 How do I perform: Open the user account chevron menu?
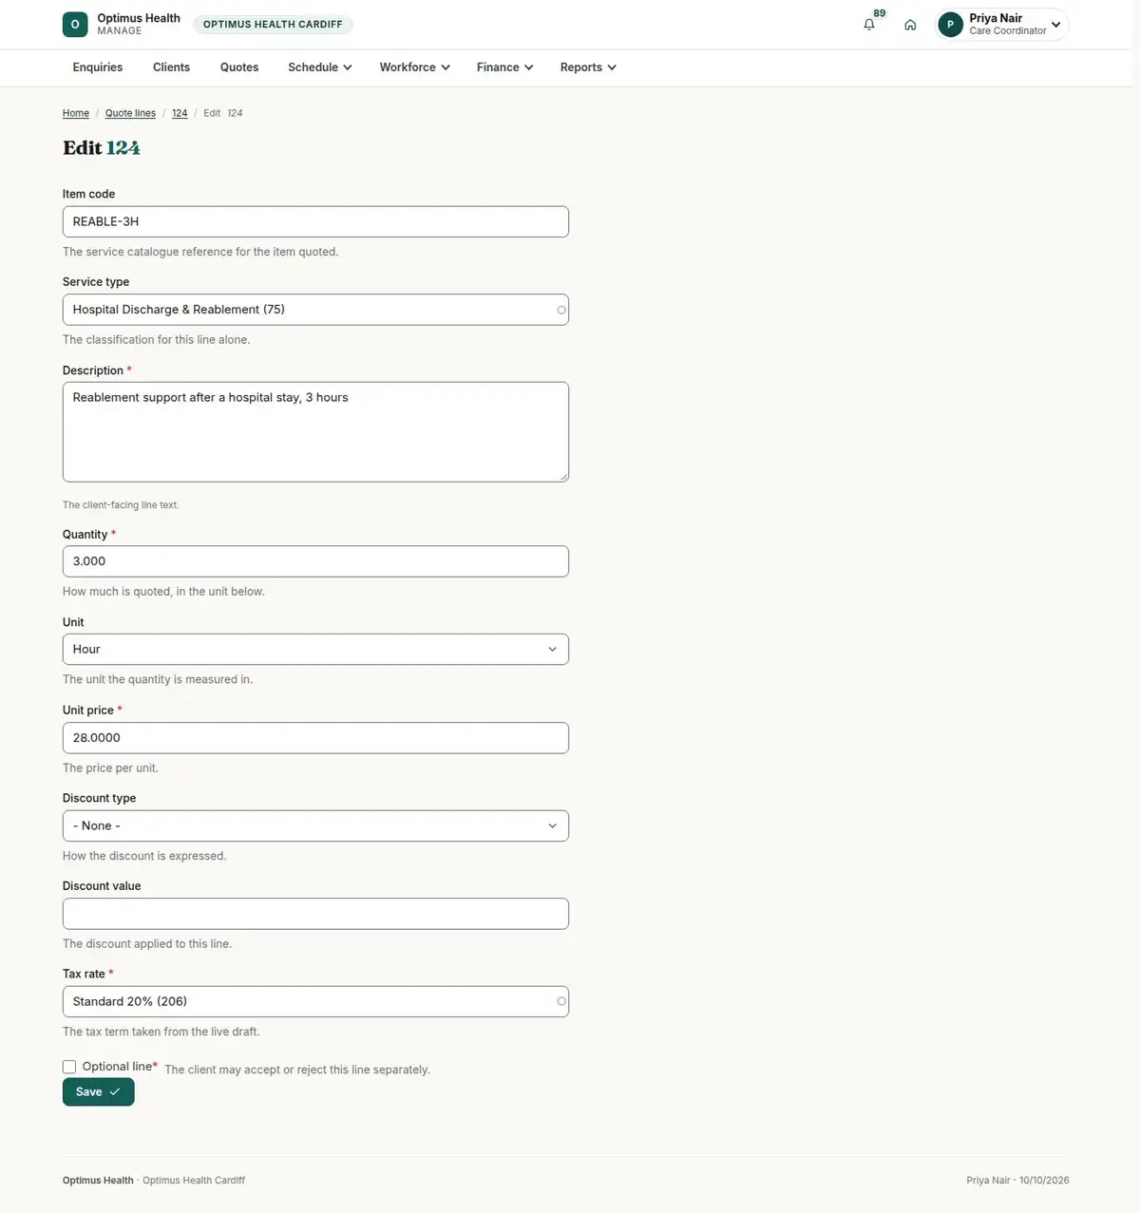(x=1055, y=25)
